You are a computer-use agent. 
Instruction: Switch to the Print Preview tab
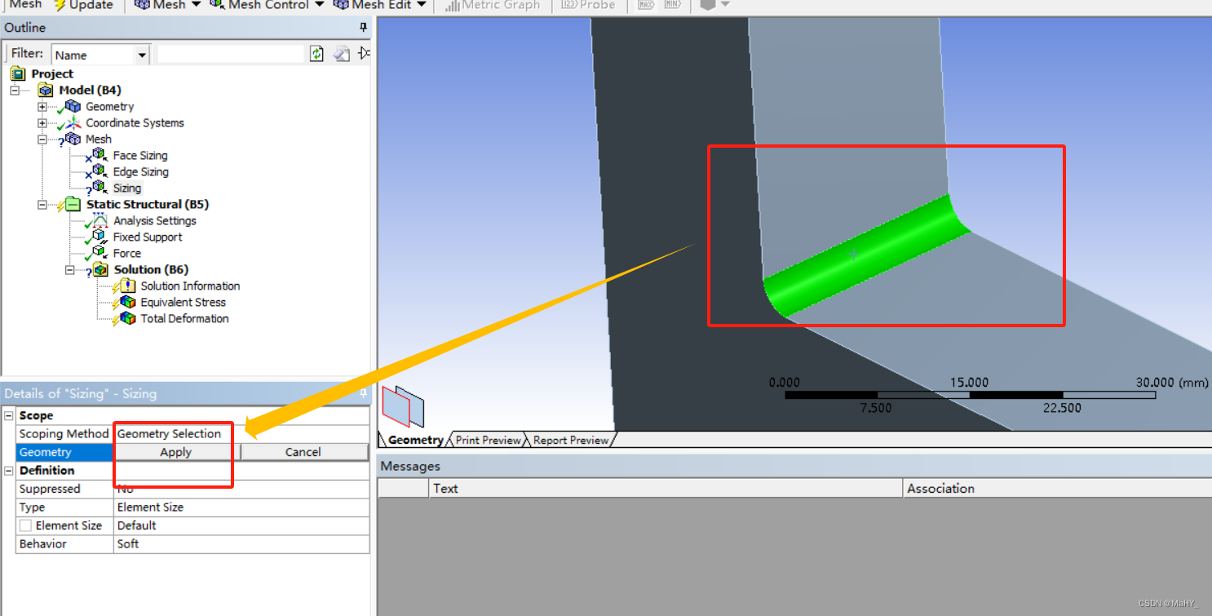487,439
